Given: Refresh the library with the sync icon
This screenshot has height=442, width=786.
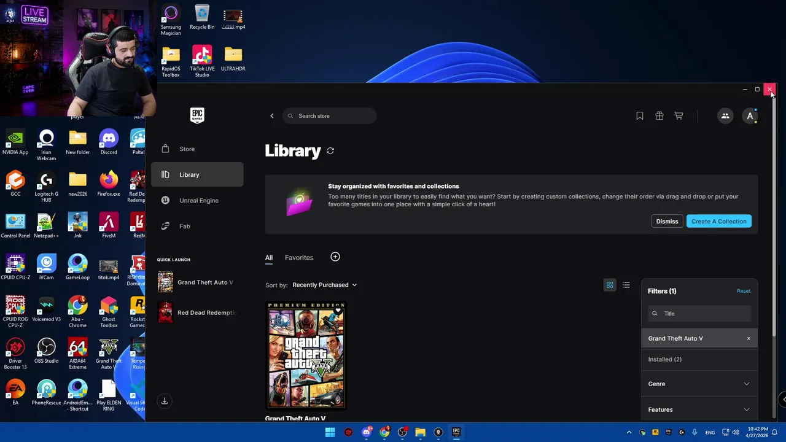Looking at the screenshot, I should 330,150.
